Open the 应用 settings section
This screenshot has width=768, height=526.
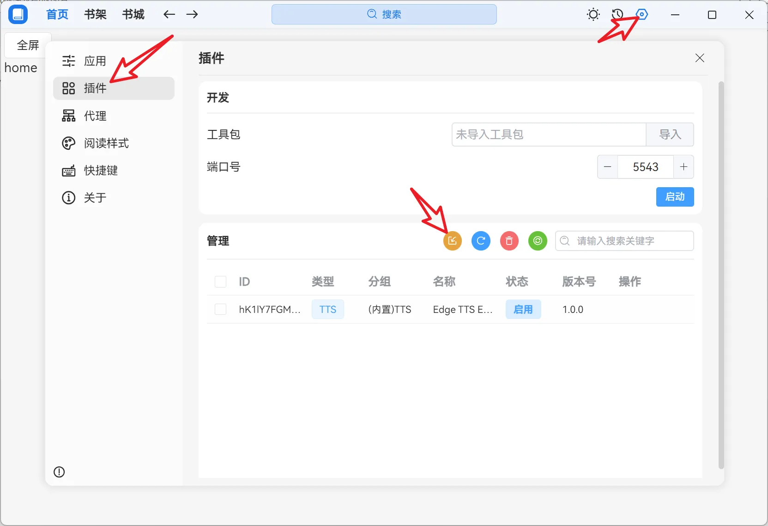(x=114, y=61)
